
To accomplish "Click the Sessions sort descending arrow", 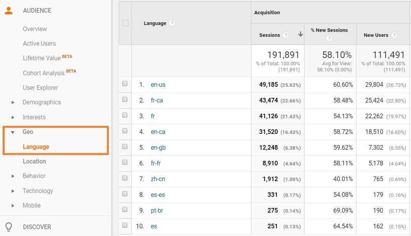I will coord(300,35).
